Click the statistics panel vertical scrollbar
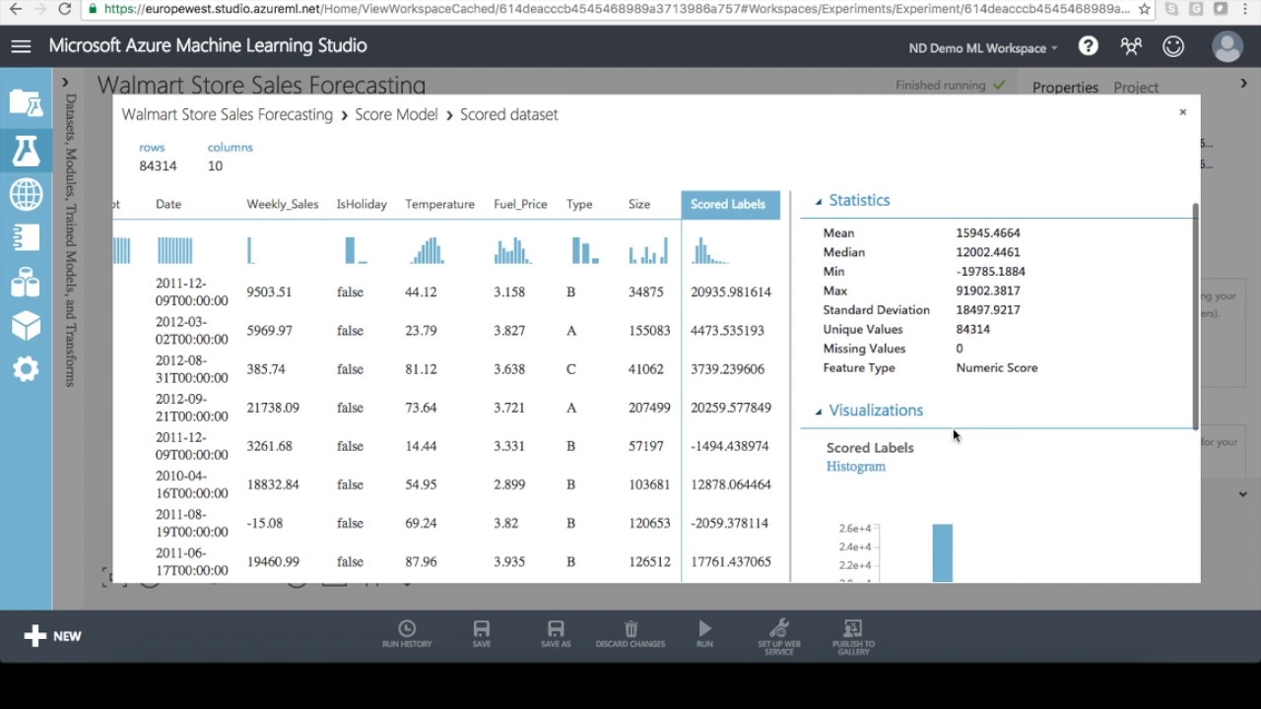The width and height of the screenshot is (1261, 709). (x=1195, y=315)
